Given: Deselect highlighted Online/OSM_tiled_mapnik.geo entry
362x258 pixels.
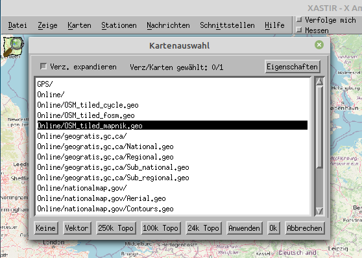Looking at the screenshot, I should point(172,126).
